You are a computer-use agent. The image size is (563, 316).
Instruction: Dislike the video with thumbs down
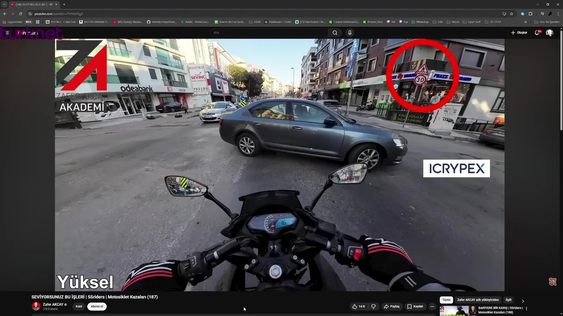click(x=373, y=306)
